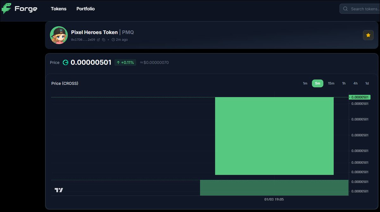Switch the chart interval to 1m
Image resolution: width=380 pixels, height=212 pixels.
[x=305, y=83]
